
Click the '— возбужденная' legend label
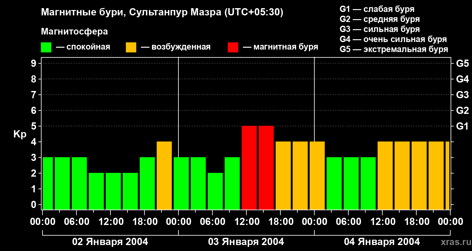pyautogui.click(x=176, y=47)
